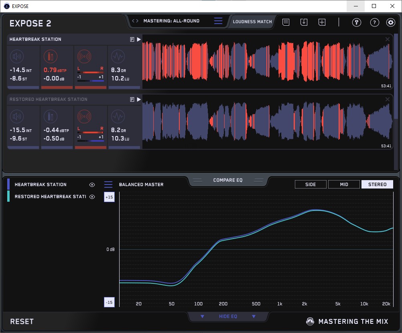Viewport: 402px width, 333px height.
Task: Click the -15.5 INT loudness value
Action: click(x=21, y=130)
